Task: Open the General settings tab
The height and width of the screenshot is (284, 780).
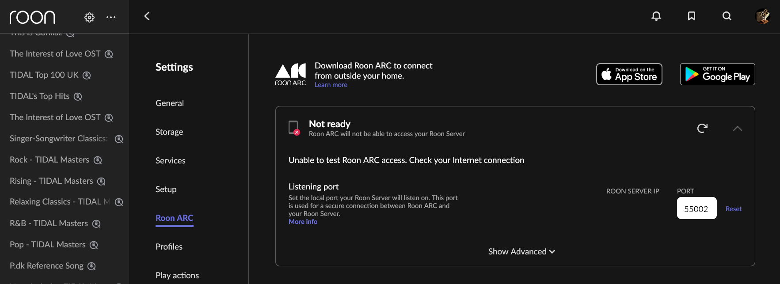Action: (170, 103)
